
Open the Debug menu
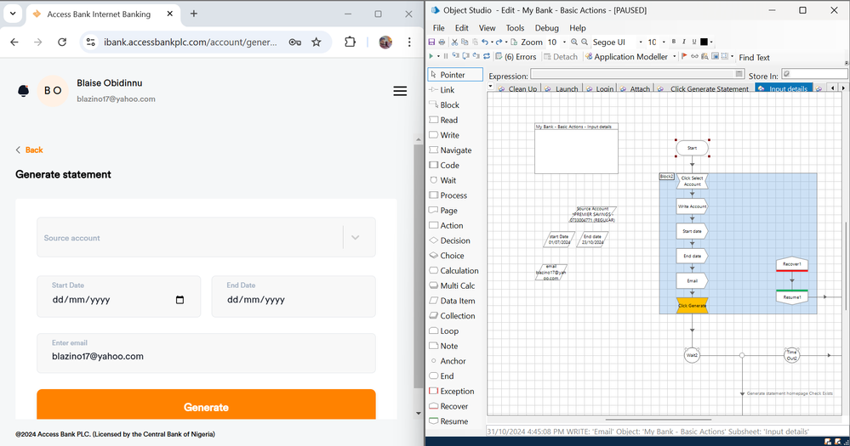(546, 28)
